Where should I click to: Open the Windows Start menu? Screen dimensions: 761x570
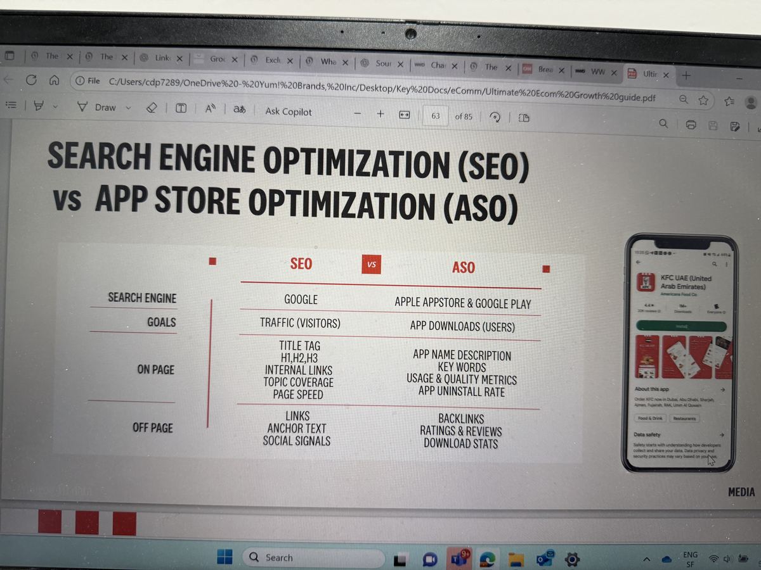coord(224,557)
